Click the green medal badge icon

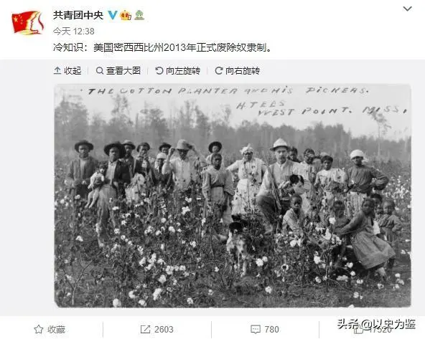coord(139,15)
